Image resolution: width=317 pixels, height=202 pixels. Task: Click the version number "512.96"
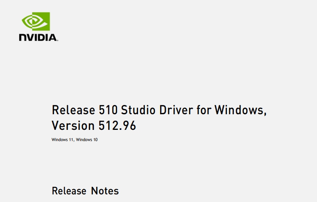(117, 125)
